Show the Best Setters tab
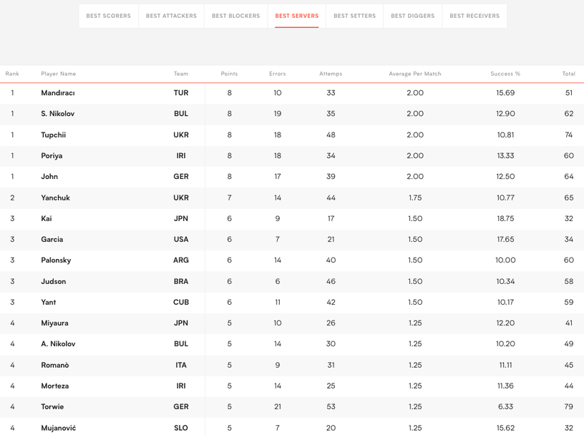 354,16
